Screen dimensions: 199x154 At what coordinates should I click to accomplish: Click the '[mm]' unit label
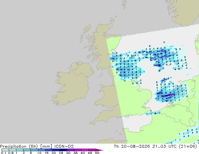click(x=46, y=146)
